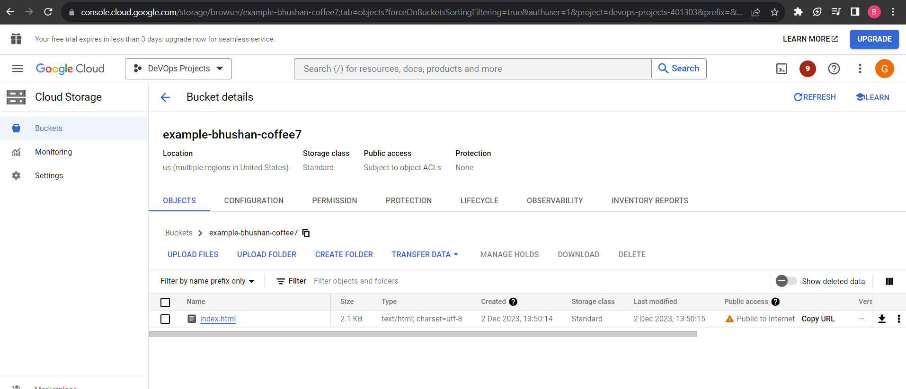
Task: Open the Help question mark menu
Action: [x=834, y=69]
